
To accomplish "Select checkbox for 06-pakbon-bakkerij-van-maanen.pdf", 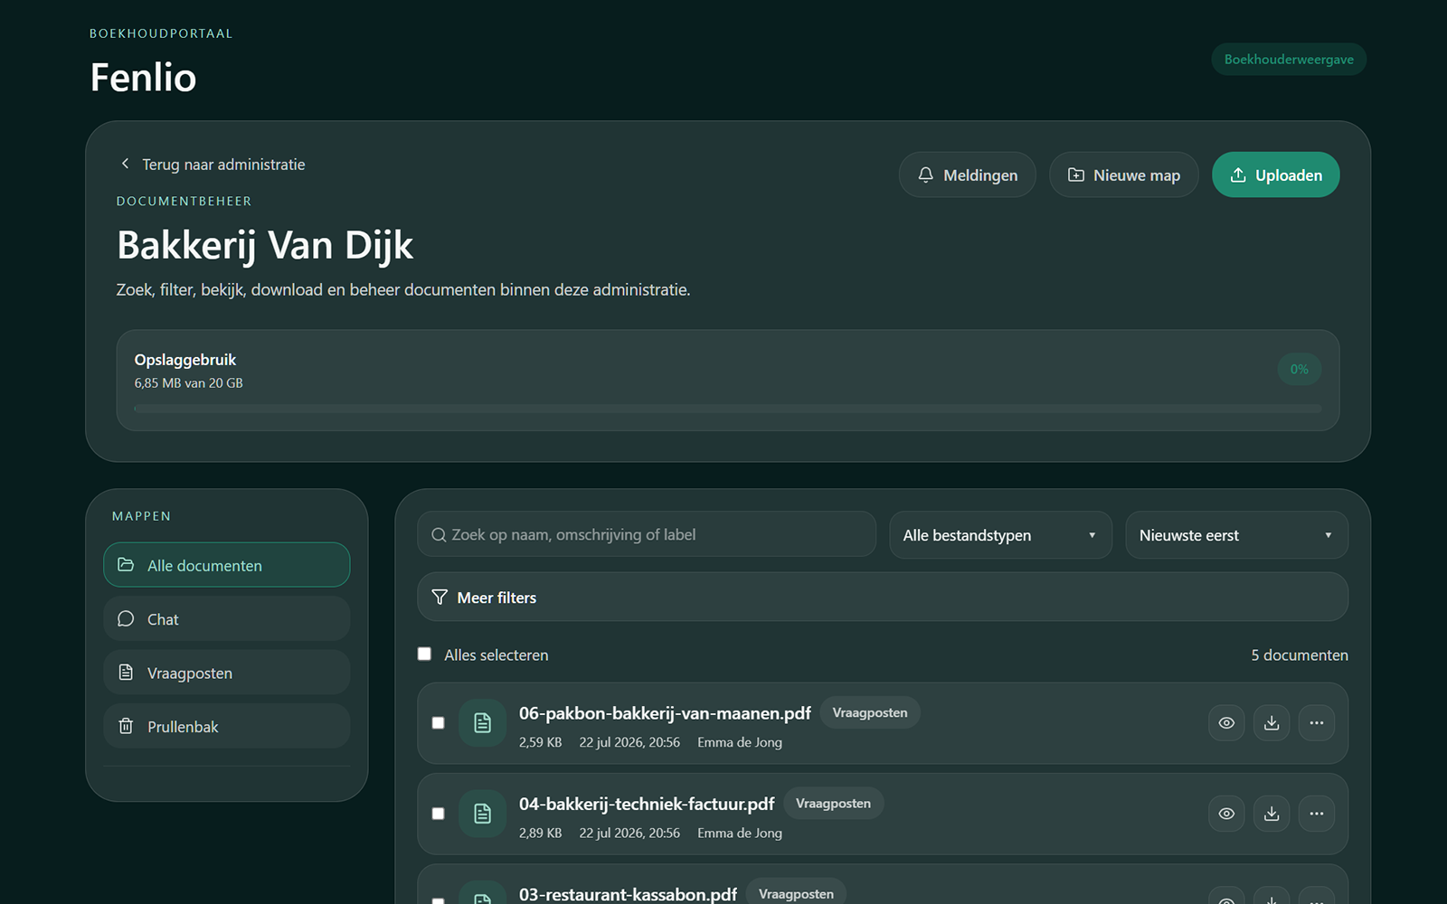I will (439, 723).
